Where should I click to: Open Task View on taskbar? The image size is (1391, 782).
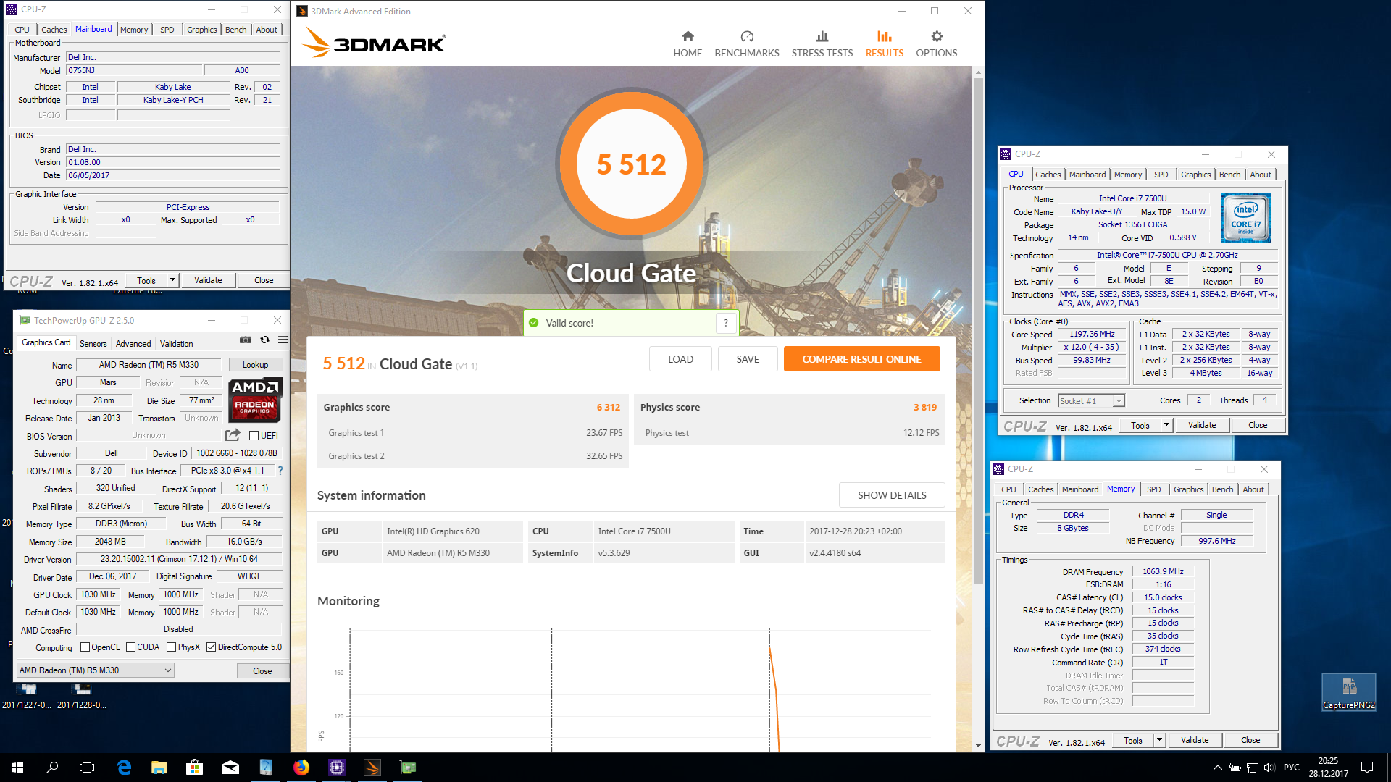click(x=87, y=768)
